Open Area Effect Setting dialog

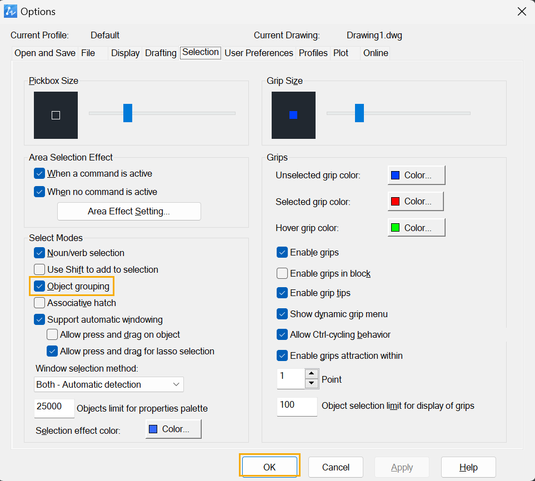[129, 211]
